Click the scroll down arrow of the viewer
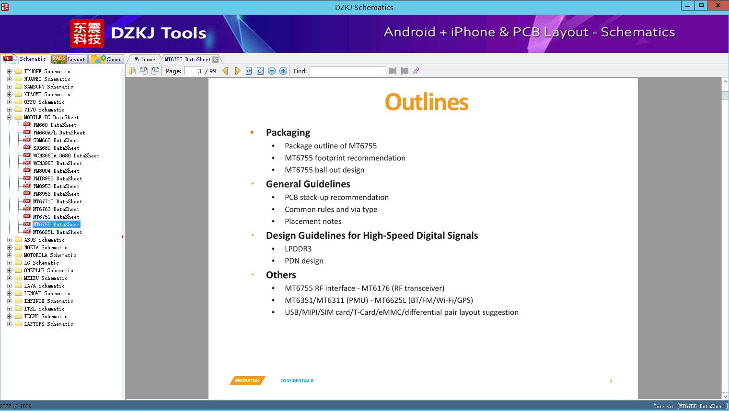The width and height of the screenshot is (729, 411). click(725, 396)
